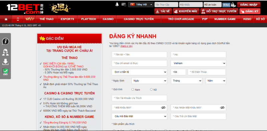The width and height of the screenshot is (267, 131).
Task: Click the +84 country code field
Action: coord(178,72)
